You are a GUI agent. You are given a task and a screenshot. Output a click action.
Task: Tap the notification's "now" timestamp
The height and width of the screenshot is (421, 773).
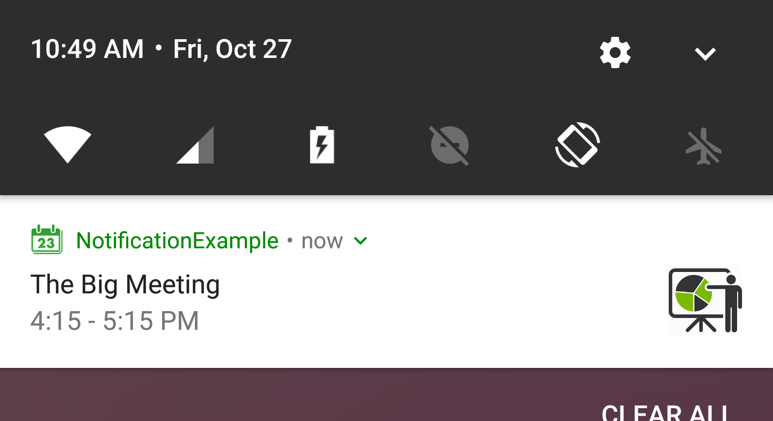pos(322,241)
